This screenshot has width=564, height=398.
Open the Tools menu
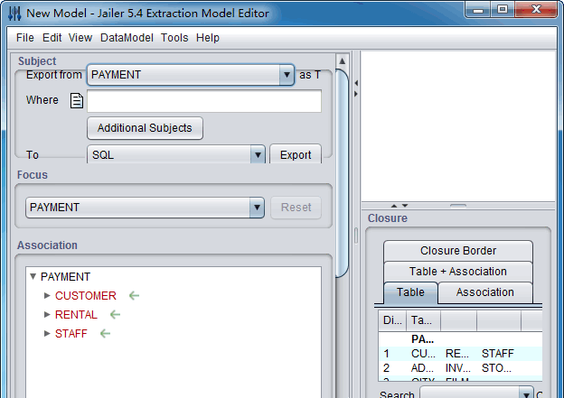click(x=174, y=38)
